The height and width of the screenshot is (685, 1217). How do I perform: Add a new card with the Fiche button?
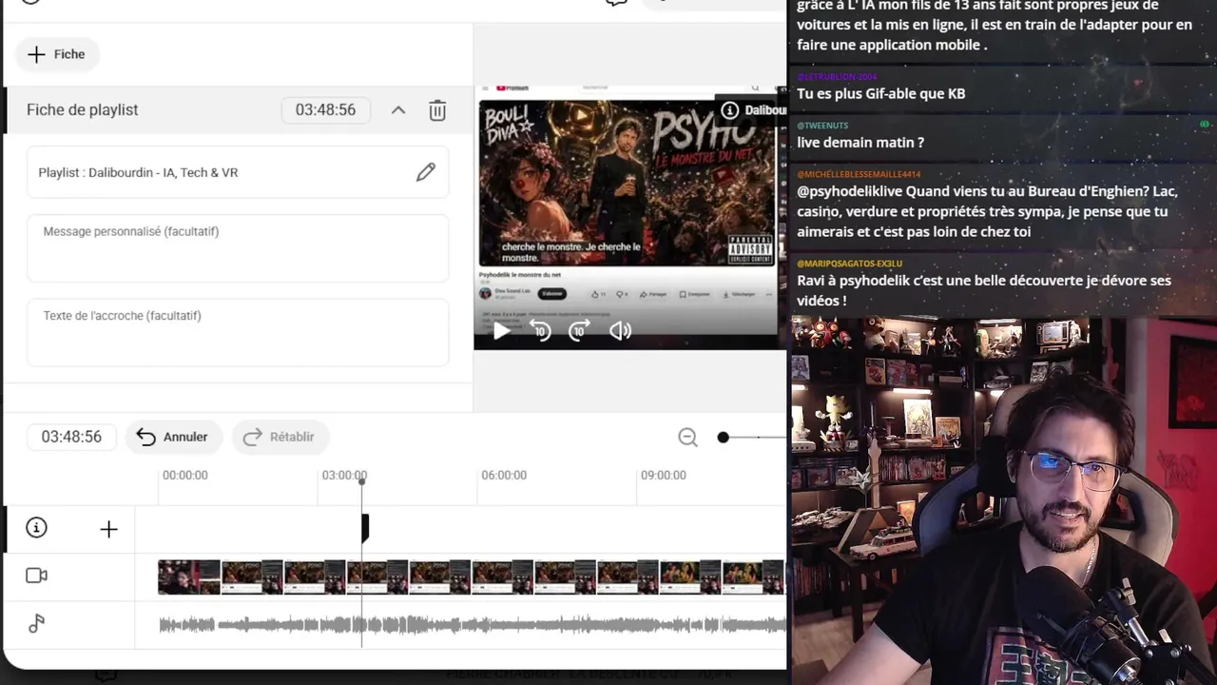[x=57, y=54]
